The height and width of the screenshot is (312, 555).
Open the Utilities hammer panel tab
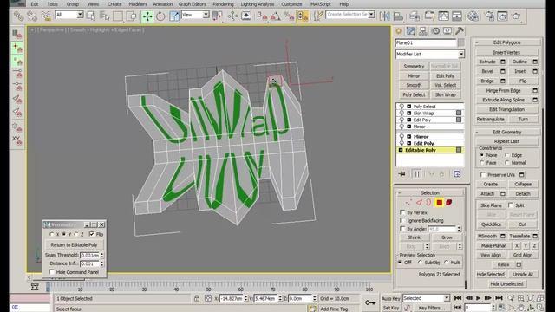(460, 31)
